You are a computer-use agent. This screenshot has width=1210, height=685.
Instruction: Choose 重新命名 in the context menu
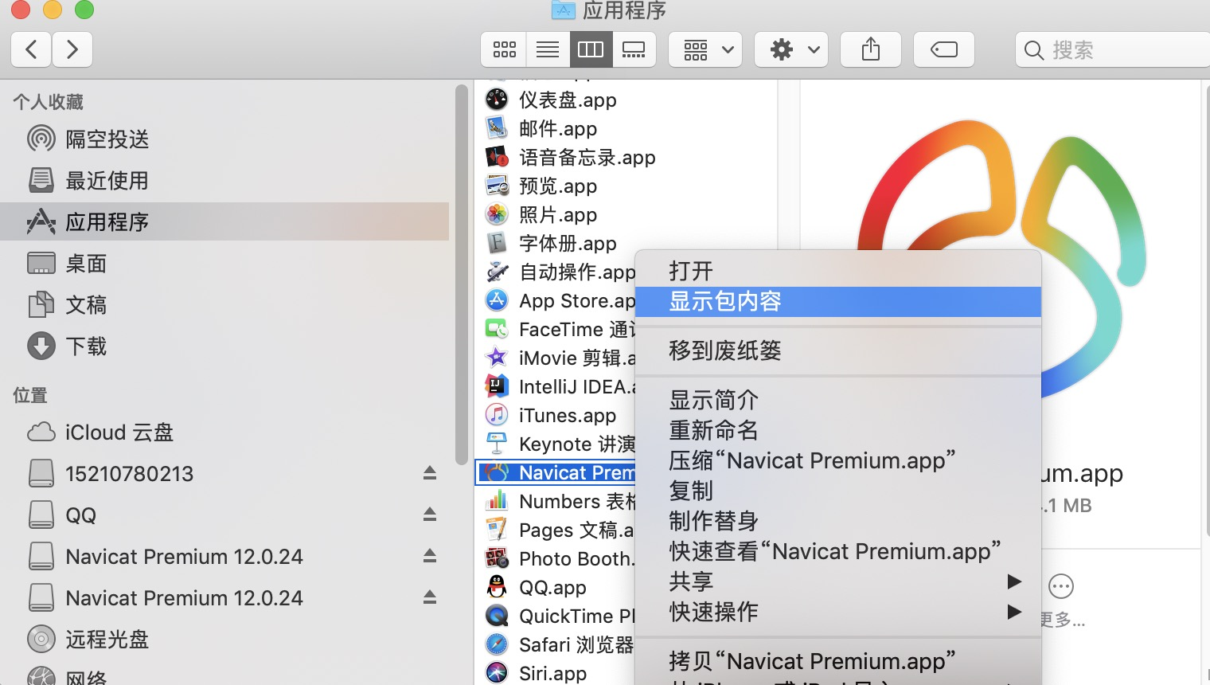coord(838,430)
